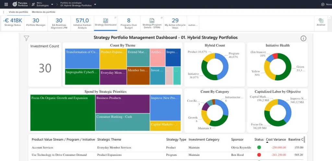Click Yellow 30% health label
The height and width of the screenshot is (161, 332).
click(255, 73)
